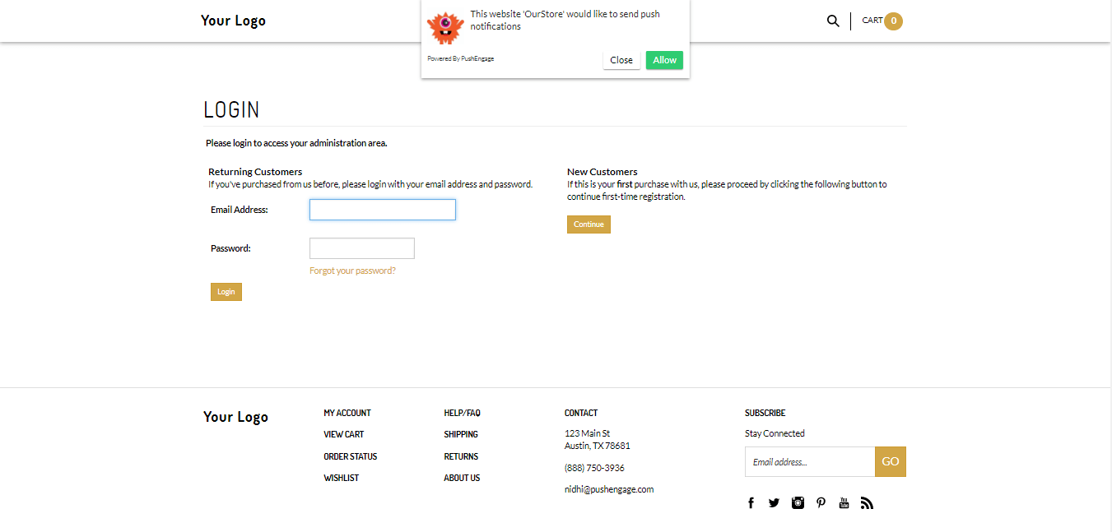The image size is (1112, 532).
Task: Click the cart count badge
Action: coord(893,21)
